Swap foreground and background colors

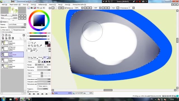coord(50,42)
